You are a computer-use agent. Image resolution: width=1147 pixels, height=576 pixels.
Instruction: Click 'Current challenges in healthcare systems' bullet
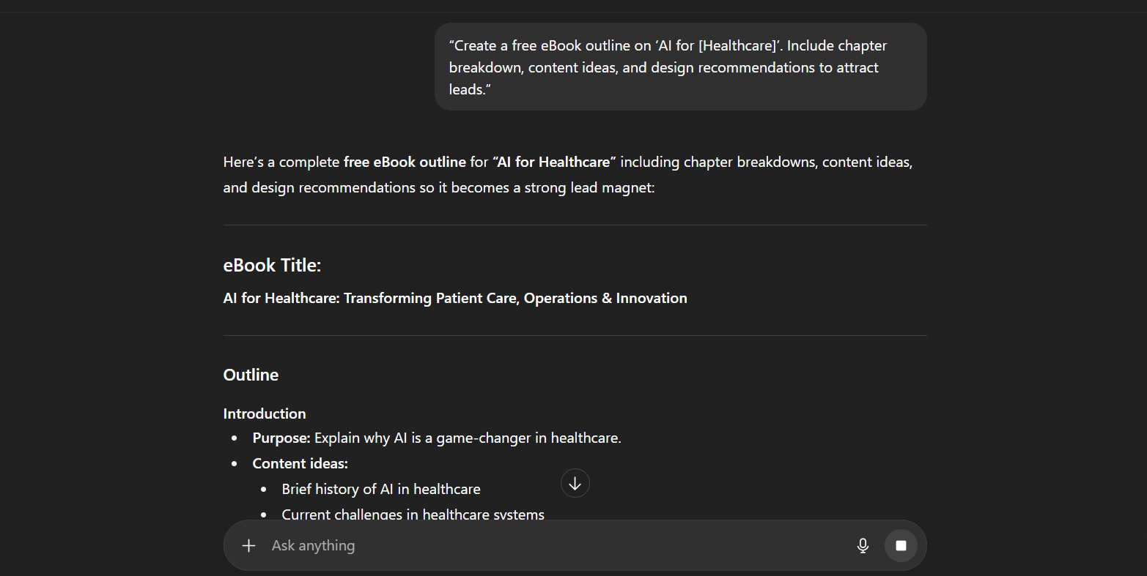click(x=413, y=515)
